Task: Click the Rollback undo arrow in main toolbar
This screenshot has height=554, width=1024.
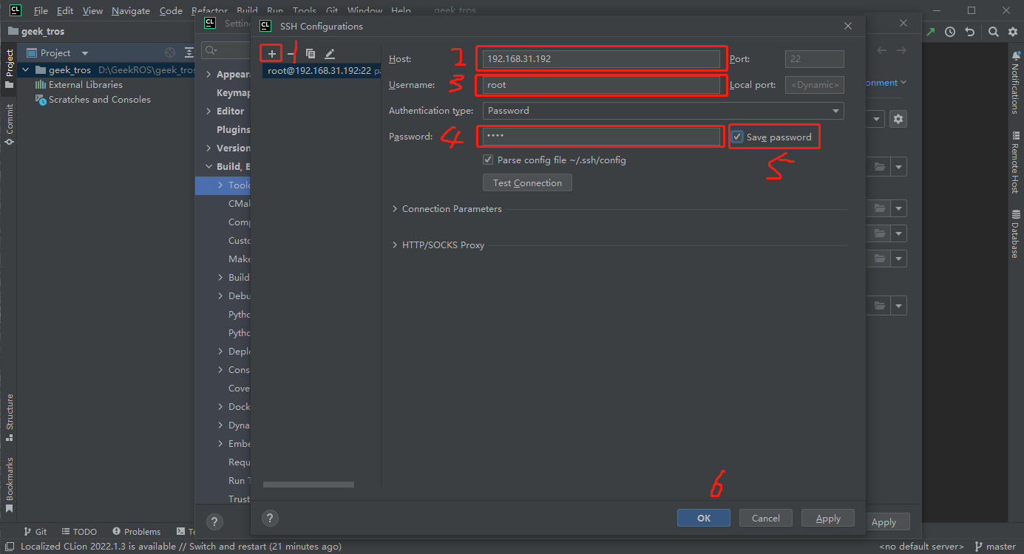Action: click(969, 32)
